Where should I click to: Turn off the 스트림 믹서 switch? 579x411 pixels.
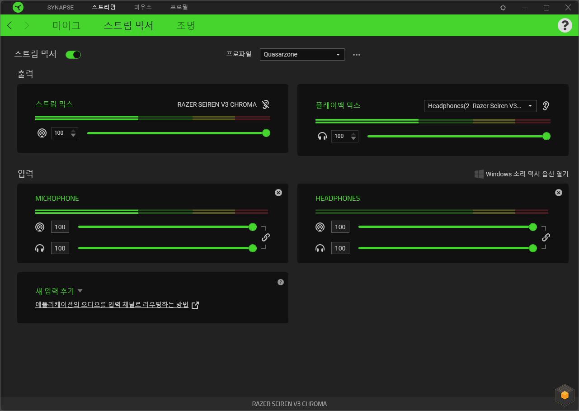(73, 55)
